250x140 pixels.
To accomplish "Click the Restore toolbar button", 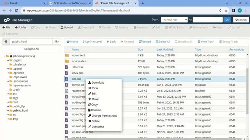I will [x=121, y=27].
